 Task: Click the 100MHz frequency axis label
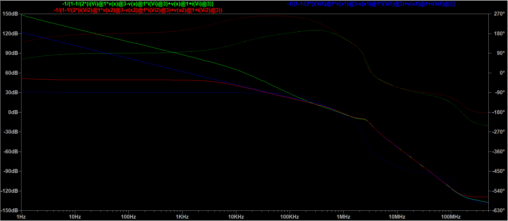coord(451,217)
